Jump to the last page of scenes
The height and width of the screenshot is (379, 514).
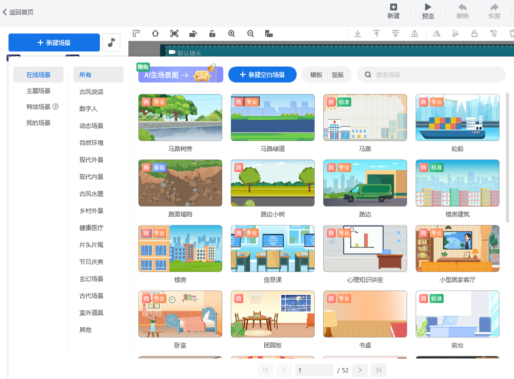[x=378, y=370]
